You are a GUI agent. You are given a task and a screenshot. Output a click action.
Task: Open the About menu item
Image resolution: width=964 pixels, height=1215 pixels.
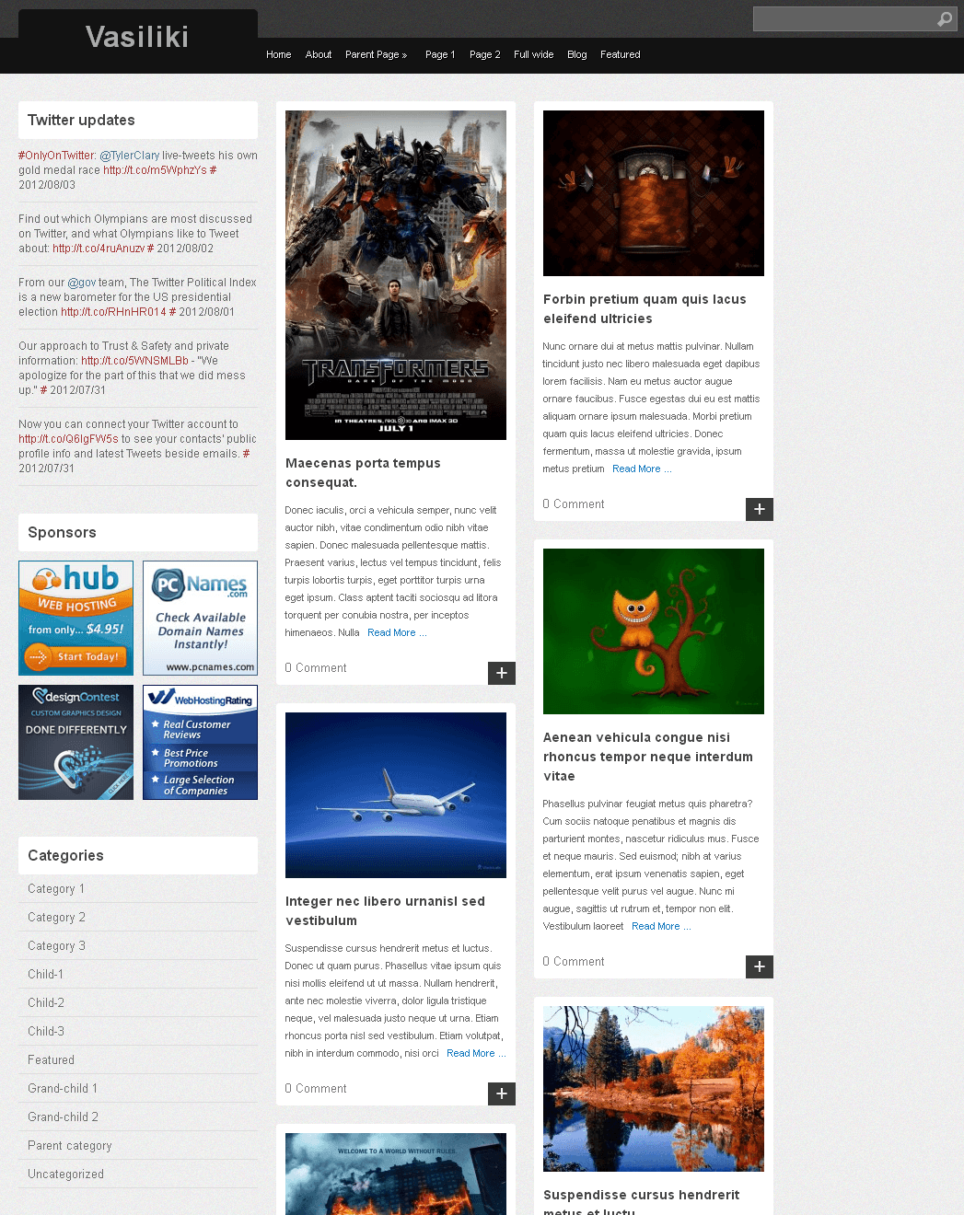[319, 54]
